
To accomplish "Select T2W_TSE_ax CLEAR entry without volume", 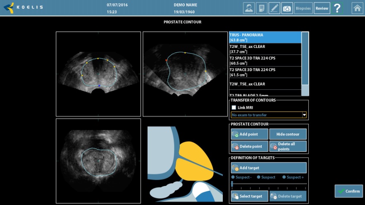I will 265,84.
